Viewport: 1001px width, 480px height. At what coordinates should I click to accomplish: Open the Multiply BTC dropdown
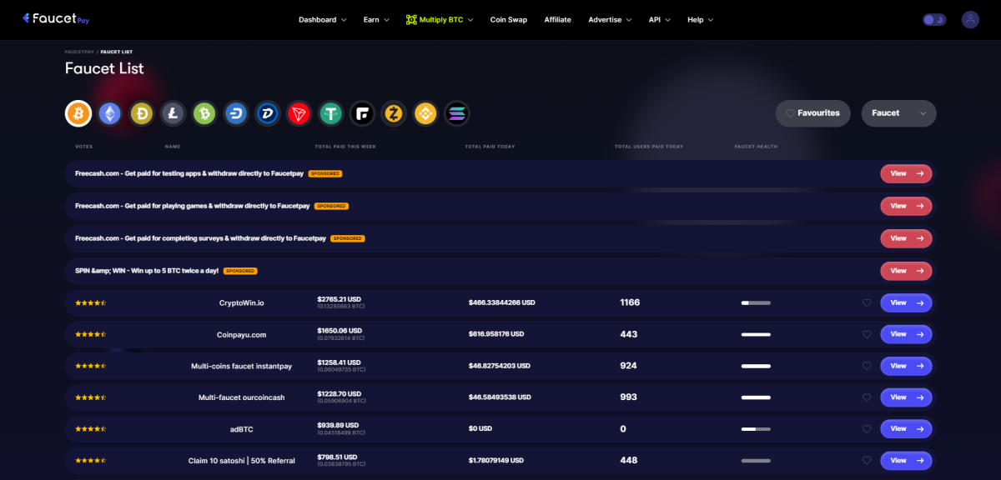[440, 19]
